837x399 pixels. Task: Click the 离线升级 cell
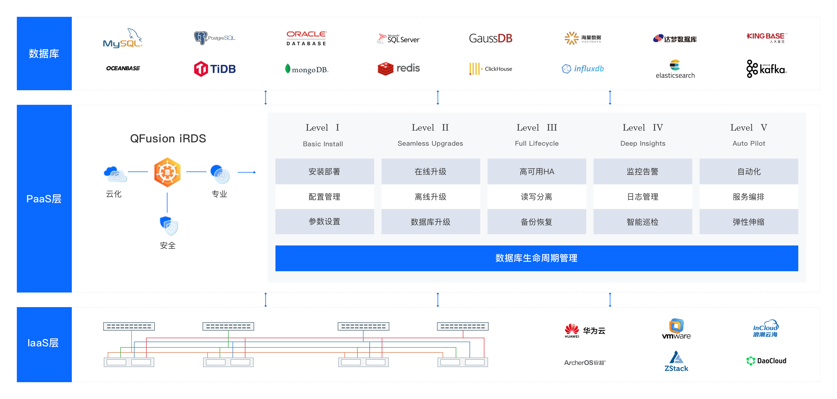[x=431, y=197]
